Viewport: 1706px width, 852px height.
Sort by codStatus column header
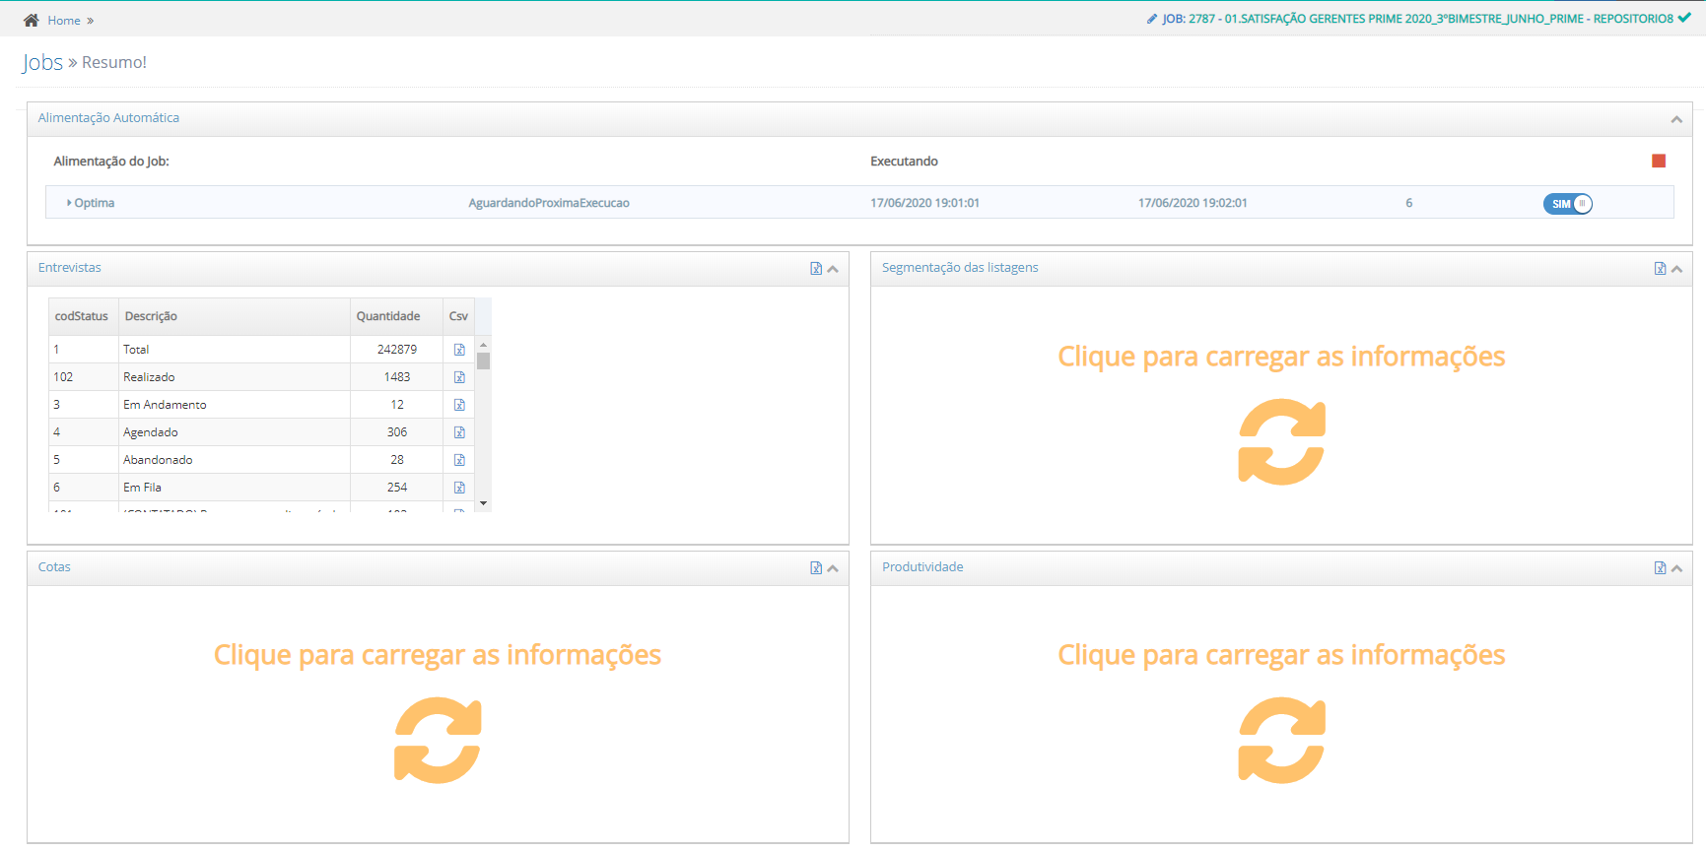coord(84,316)
